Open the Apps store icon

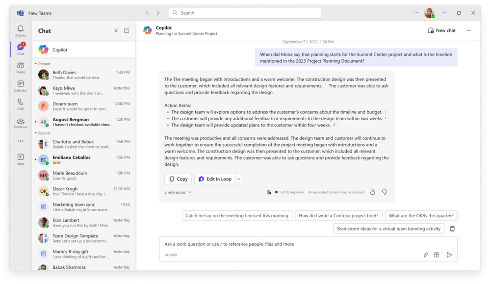click(20, 159)
